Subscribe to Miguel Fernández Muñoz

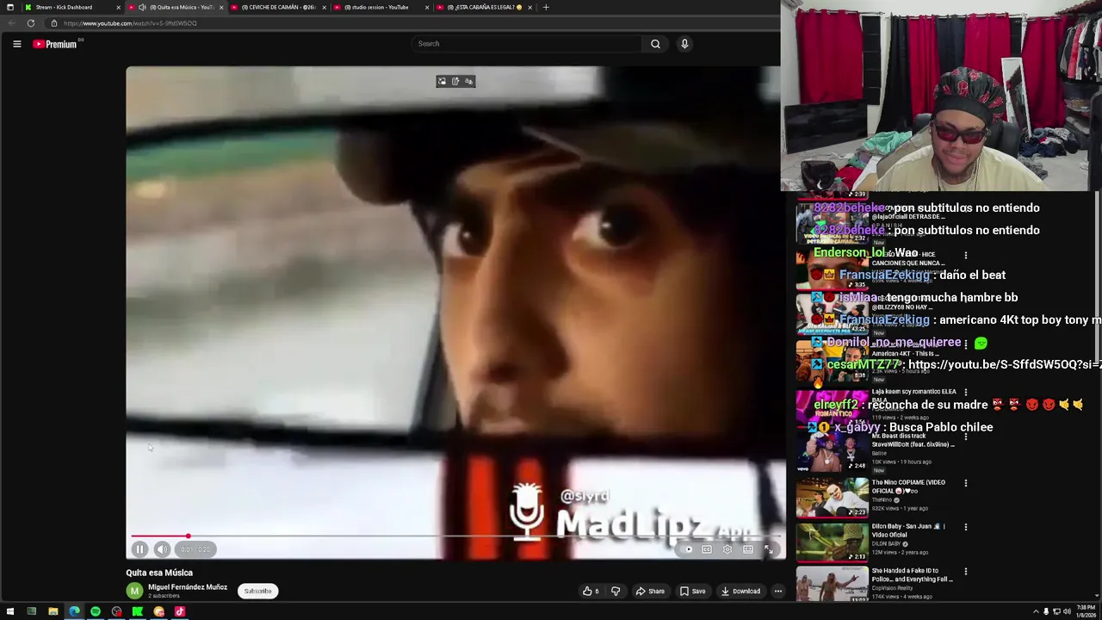tap(257, 592)
